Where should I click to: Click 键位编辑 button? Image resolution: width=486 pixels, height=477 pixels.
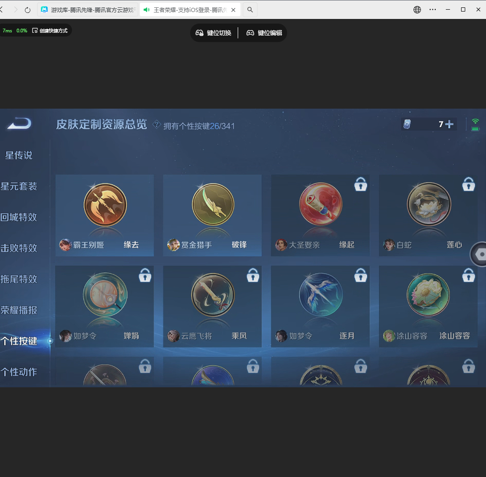pos(264,33)
